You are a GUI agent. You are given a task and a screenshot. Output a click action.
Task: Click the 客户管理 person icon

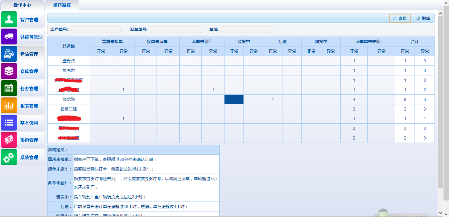pyautogui.click(x=9, y=19)
